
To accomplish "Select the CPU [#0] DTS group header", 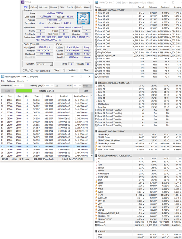I will click(x=138, y=83).
